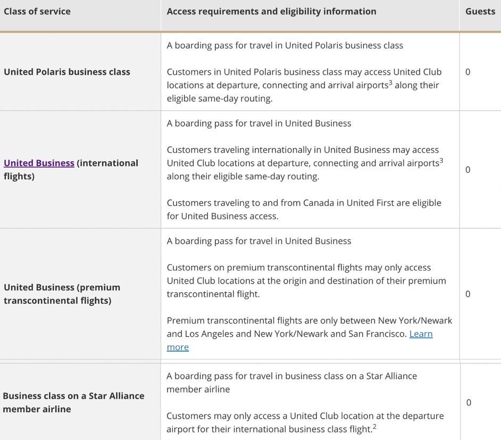The image size is (501, 440).
Task: Click the Learn more link
Action: pos(421,334)
